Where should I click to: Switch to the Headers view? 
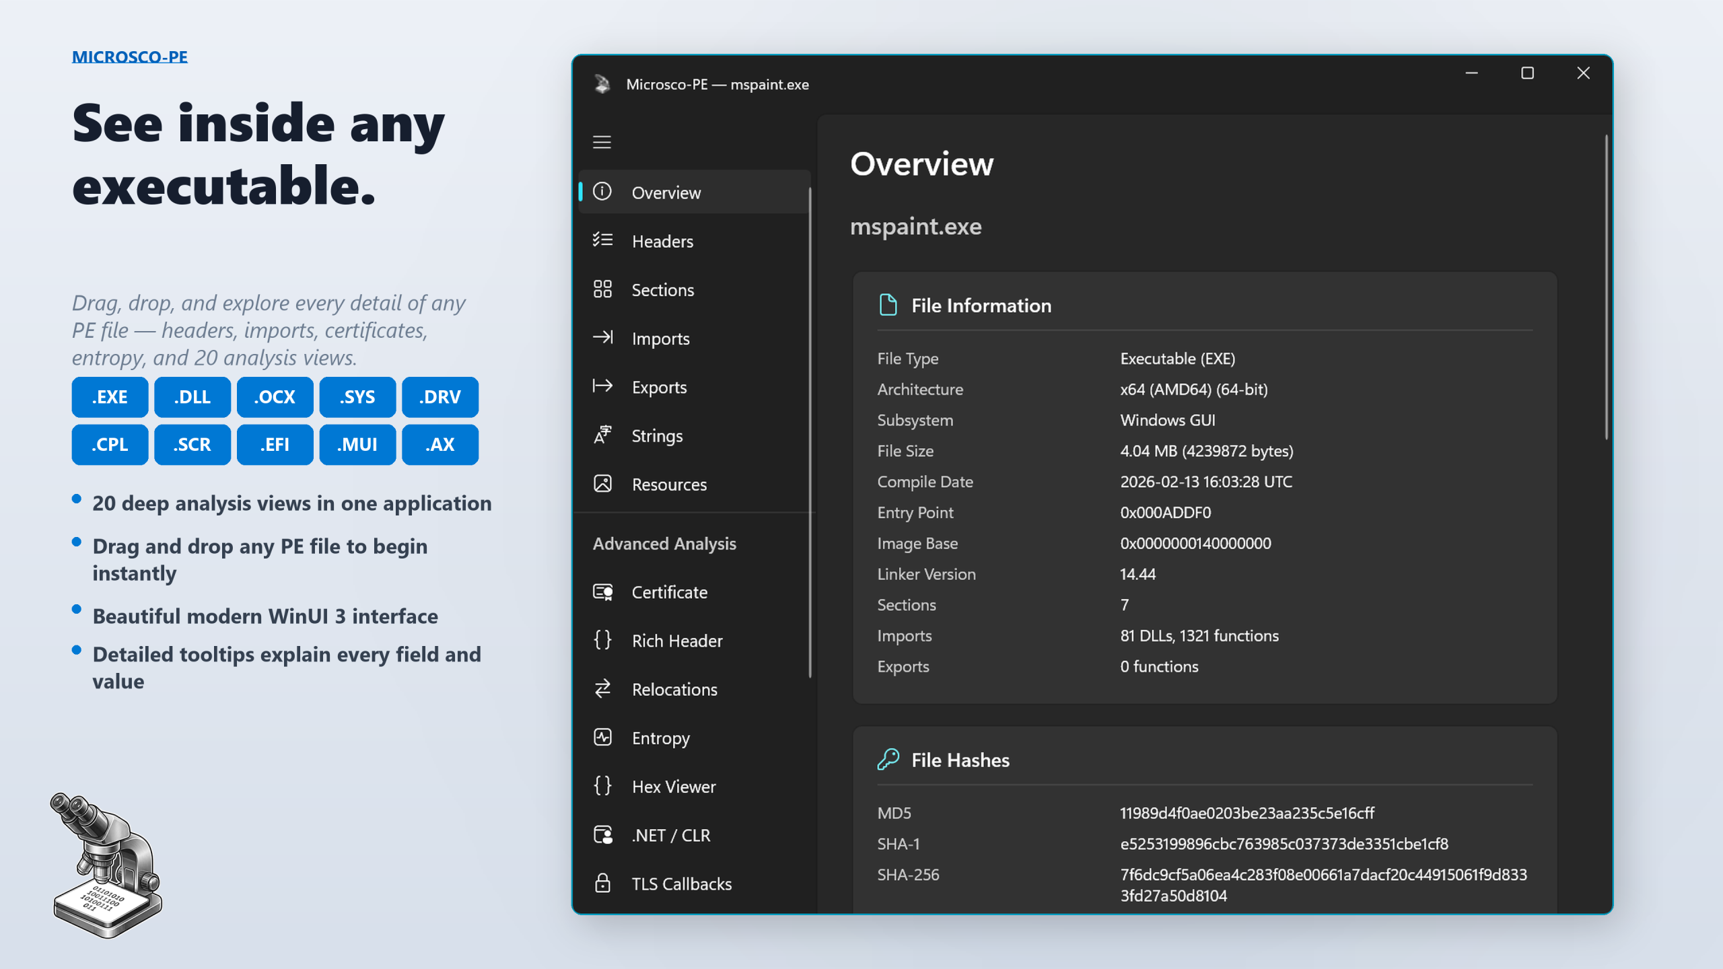coord(662,241)
